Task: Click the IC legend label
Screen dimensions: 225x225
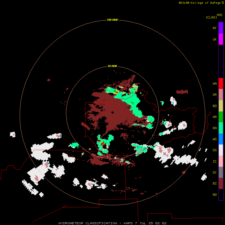Action: click(x=214, y=161)
